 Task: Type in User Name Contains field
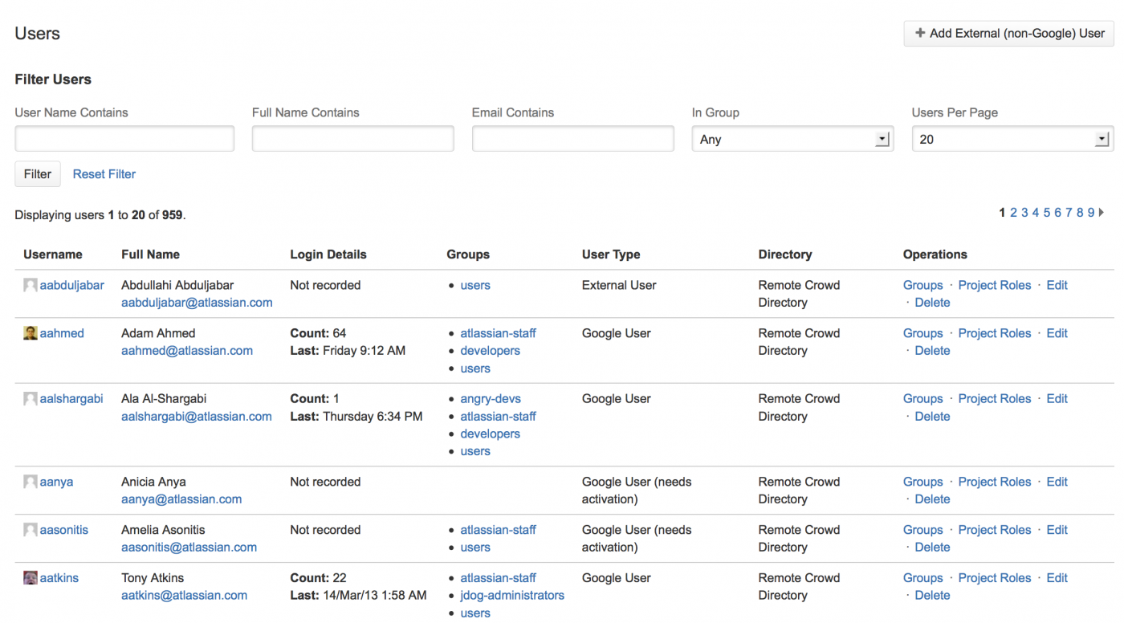[x=124, y=139]
